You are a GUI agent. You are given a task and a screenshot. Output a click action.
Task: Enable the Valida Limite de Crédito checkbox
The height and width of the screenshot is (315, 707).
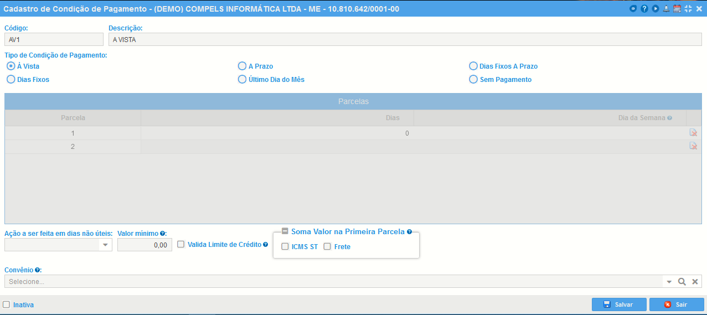pos(180,244)
